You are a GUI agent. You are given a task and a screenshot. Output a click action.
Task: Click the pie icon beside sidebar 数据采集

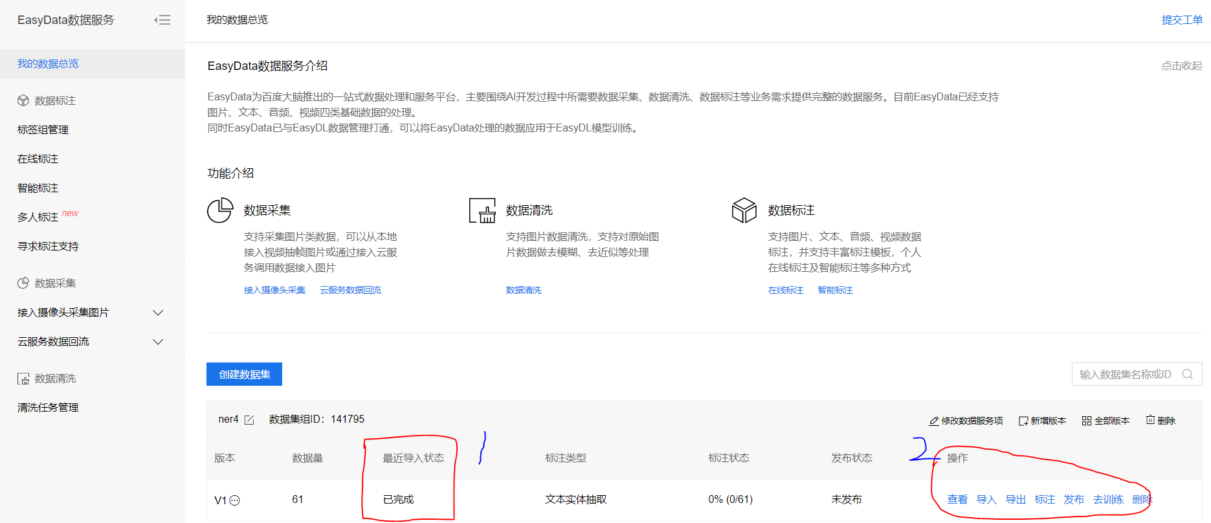pyautogui.click(x=23, y=283)
